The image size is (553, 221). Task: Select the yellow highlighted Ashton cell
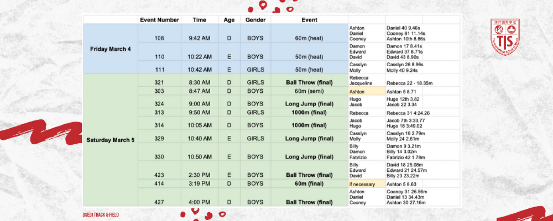pyautogui.click(x=366, y=91)
